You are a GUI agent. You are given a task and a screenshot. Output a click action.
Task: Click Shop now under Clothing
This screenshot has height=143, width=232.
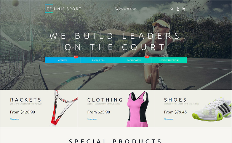(92, 119)
